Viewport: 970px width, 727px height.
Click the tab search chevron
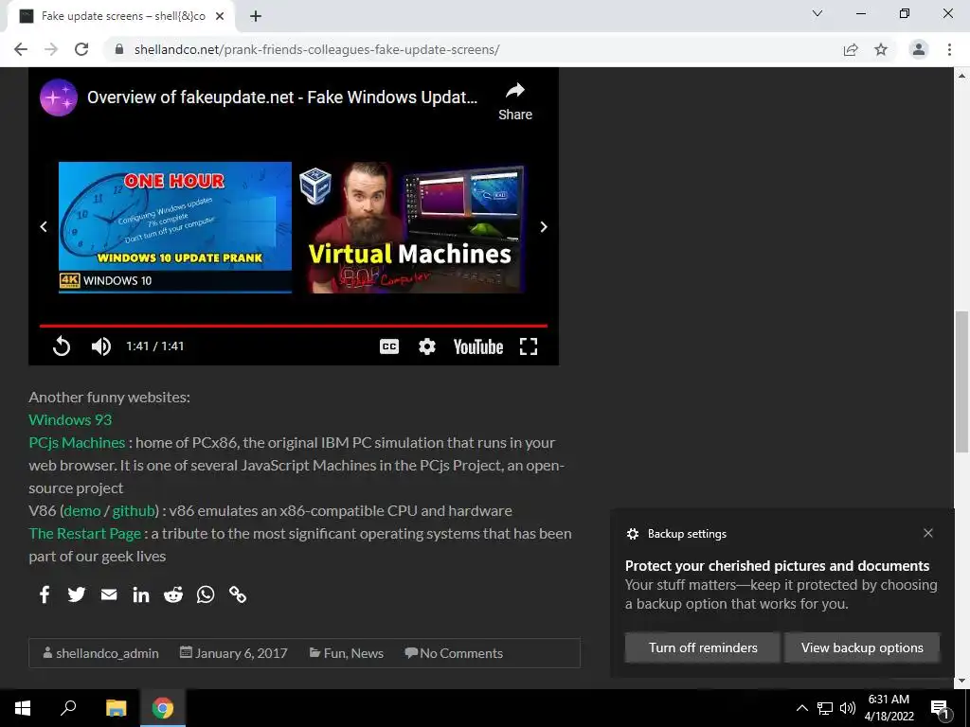817,13
